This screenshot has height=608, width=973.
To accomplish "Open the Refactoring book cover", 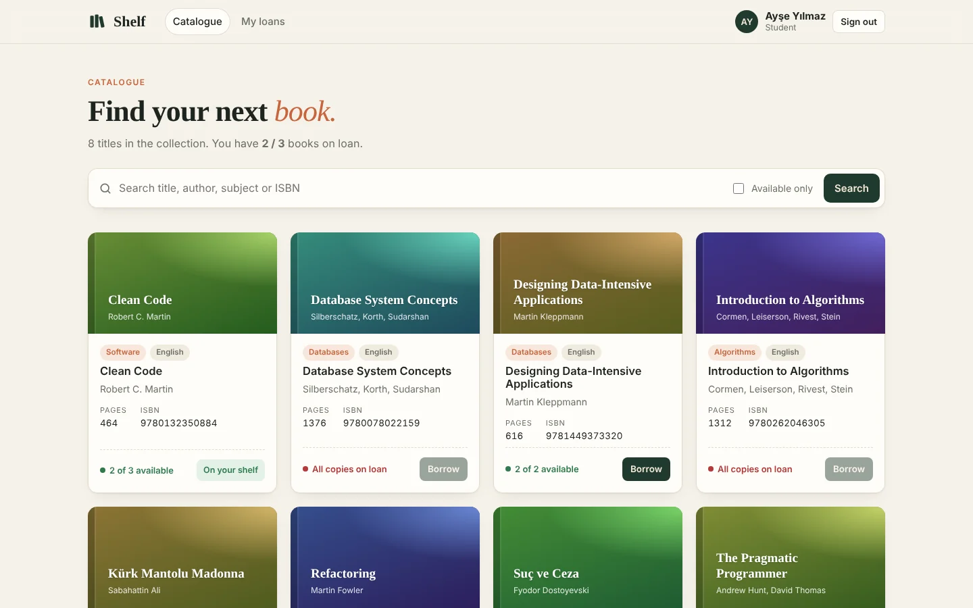I will 385,557.
